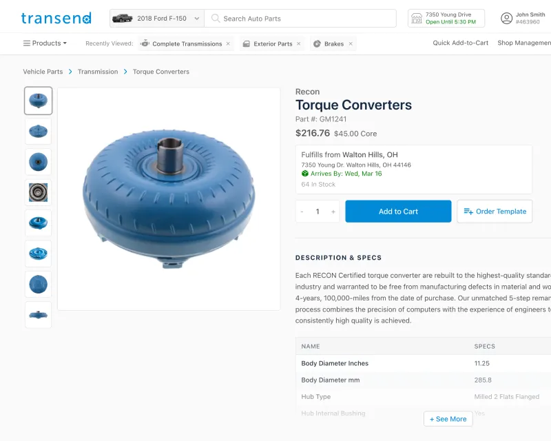Click the Add to Cart button

[398, 211]
